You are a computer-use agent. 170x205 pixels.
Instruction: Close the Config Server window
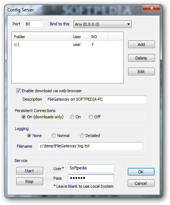pyautogui.click(x=152, y=8)
